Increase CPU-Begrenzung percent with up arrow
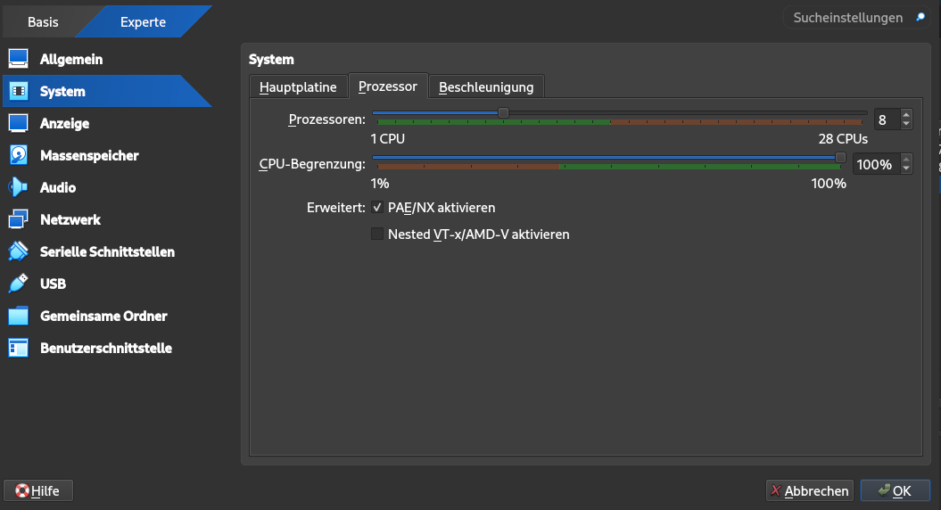 (906, 159)
